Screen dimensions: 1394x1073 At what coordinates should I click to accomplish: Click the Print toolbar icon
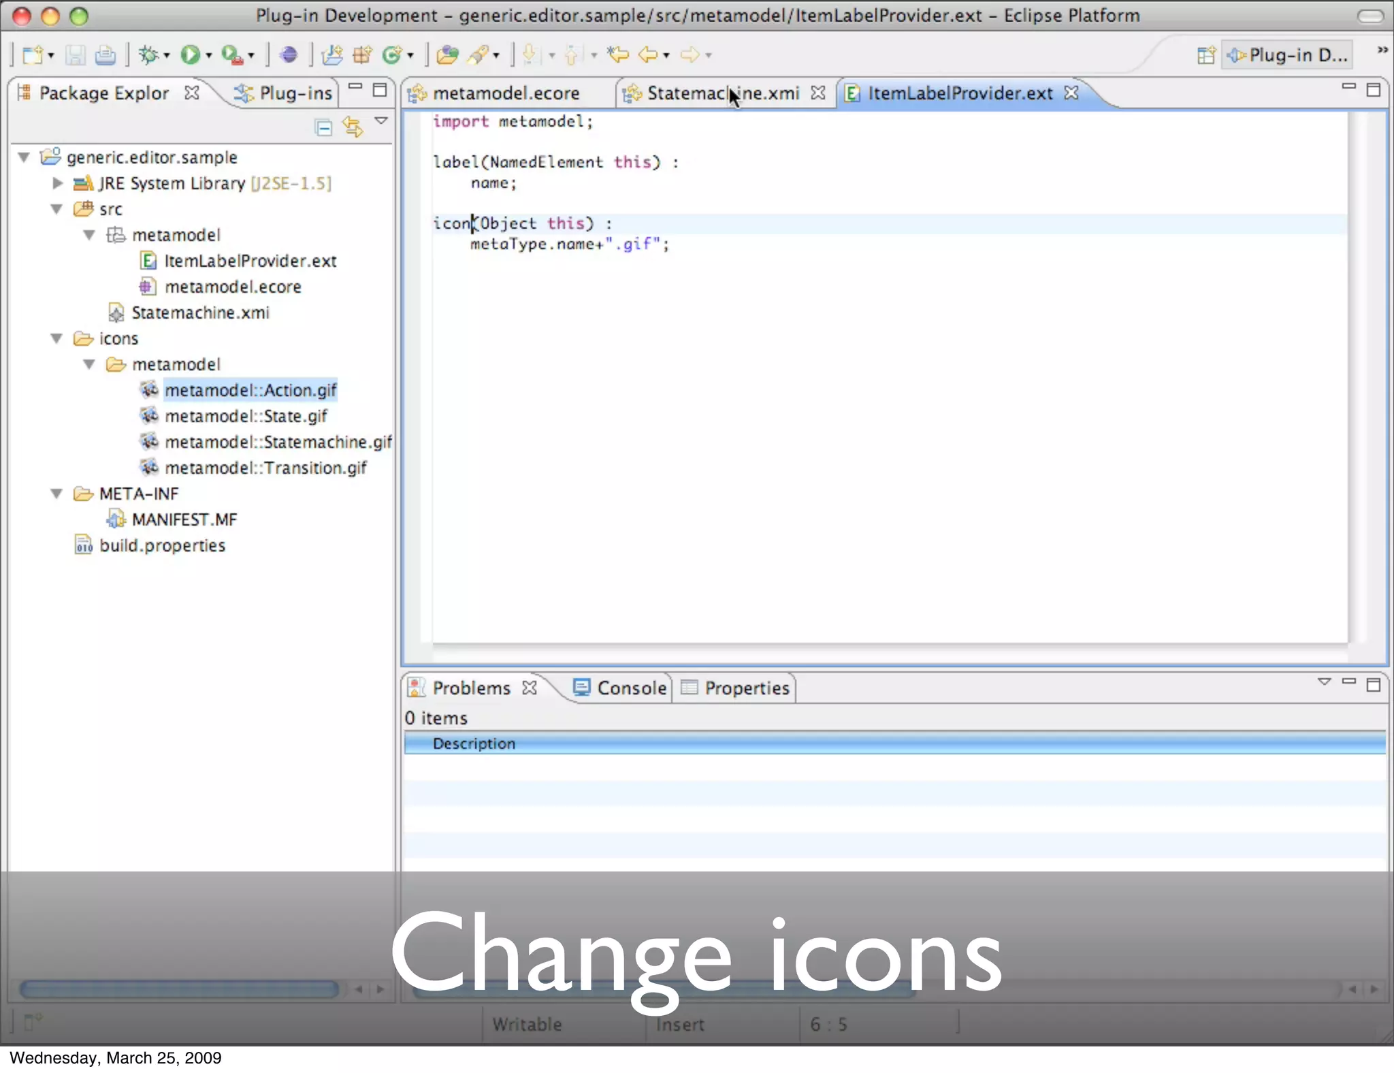(x=105, y=54)
